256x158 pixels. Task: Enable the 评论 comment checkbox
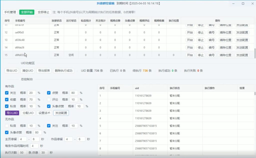[x=49, y=99]
